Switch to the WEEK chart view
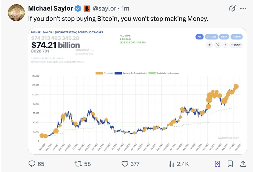The image size is (253, 172). click(224, 37)
